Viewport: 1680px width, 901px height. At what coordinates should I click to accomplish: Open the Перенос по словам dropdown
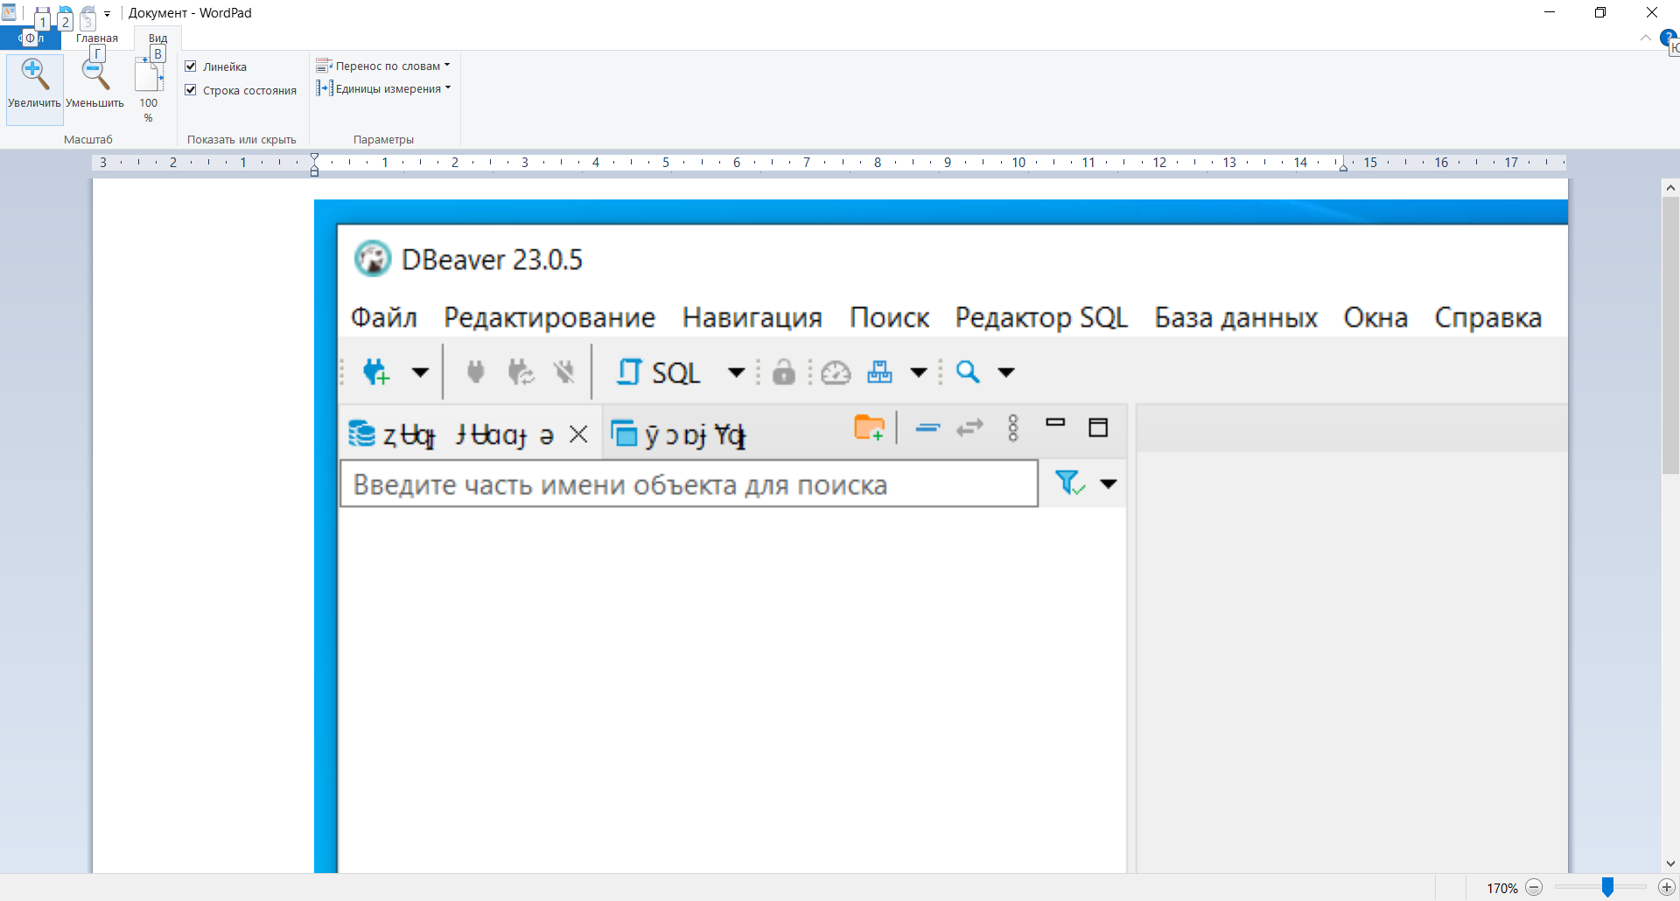446,65
